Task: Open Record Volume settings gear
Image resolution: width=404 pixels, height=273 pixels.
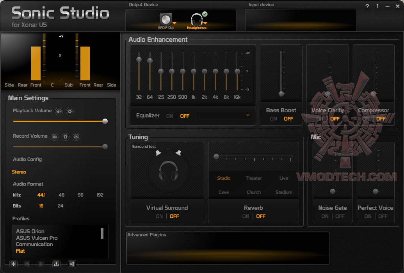Action: pyautogui.click(x=66, y=137)
